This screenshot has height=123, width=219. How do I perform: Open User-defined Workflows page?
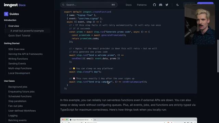[x=22, y=111]
